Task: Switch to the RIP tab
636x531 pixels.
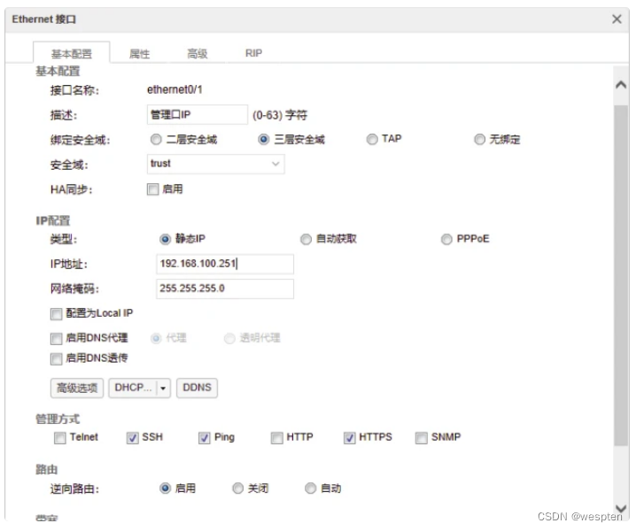Action: point(253,54)
